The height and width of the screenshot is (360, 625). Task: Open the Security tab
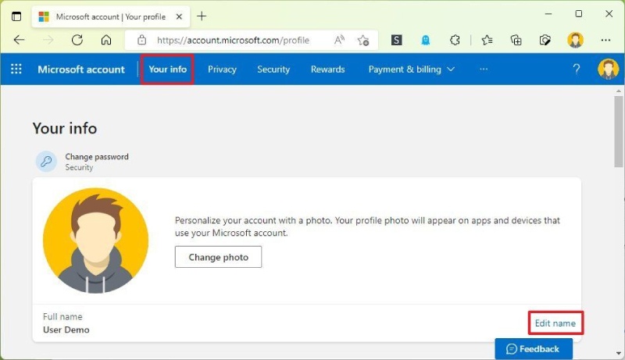pyautogui.click(x=273, y=70)
